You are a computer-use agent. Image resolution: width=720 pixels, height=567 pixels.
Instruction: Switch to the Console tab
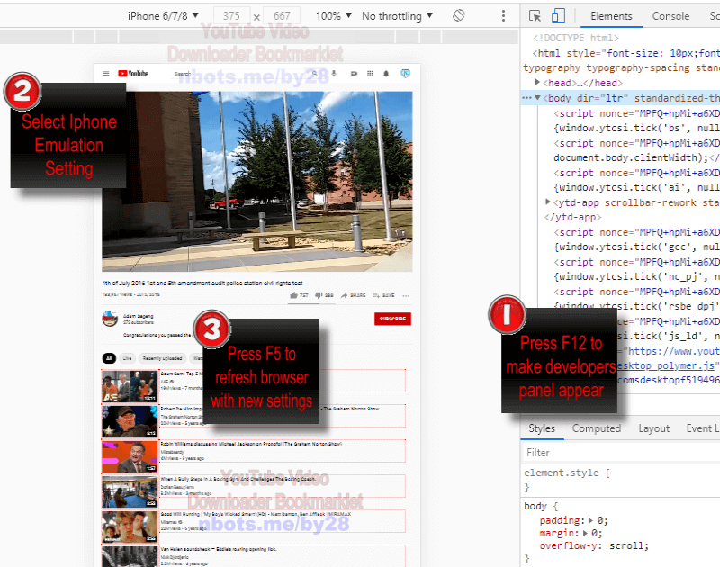[670, 16]
